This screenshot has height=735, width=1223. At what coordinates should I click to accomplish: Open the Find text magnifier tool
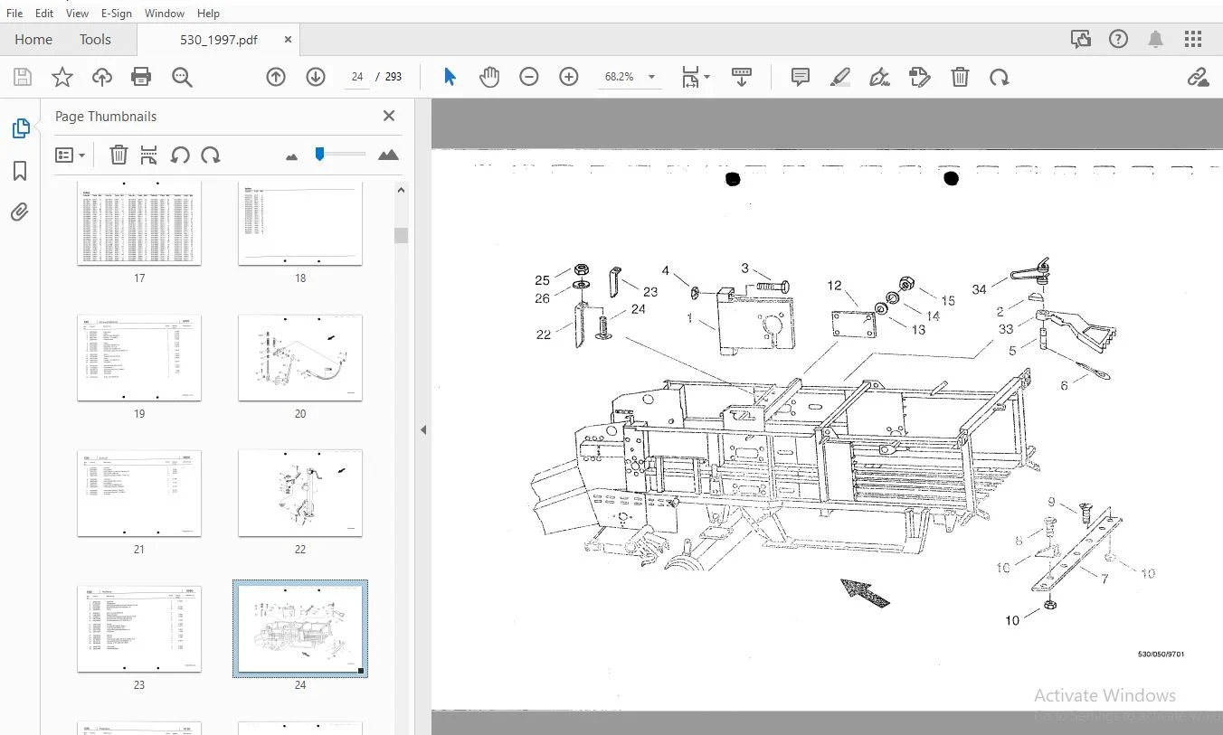(x=182, y=77)
